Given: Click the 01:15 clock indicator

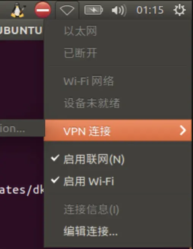Looking at the screenshot, I should pos(150,10).
